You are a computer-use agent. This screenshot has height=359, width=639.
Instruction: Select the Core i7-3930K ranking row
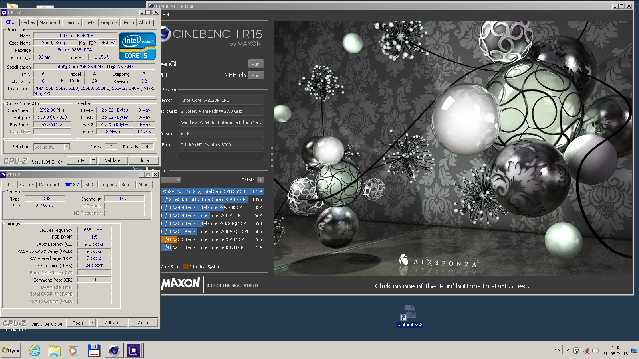click(x=212, y=199)
